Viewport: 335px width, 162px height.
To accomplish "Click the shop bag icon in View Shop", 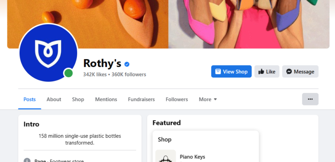I will 218,71.
